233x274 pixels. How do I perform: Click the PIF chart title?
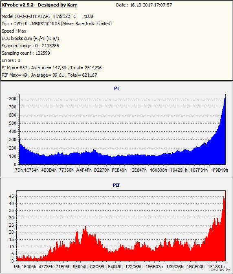pyautogui.click(x=116, y=185)
